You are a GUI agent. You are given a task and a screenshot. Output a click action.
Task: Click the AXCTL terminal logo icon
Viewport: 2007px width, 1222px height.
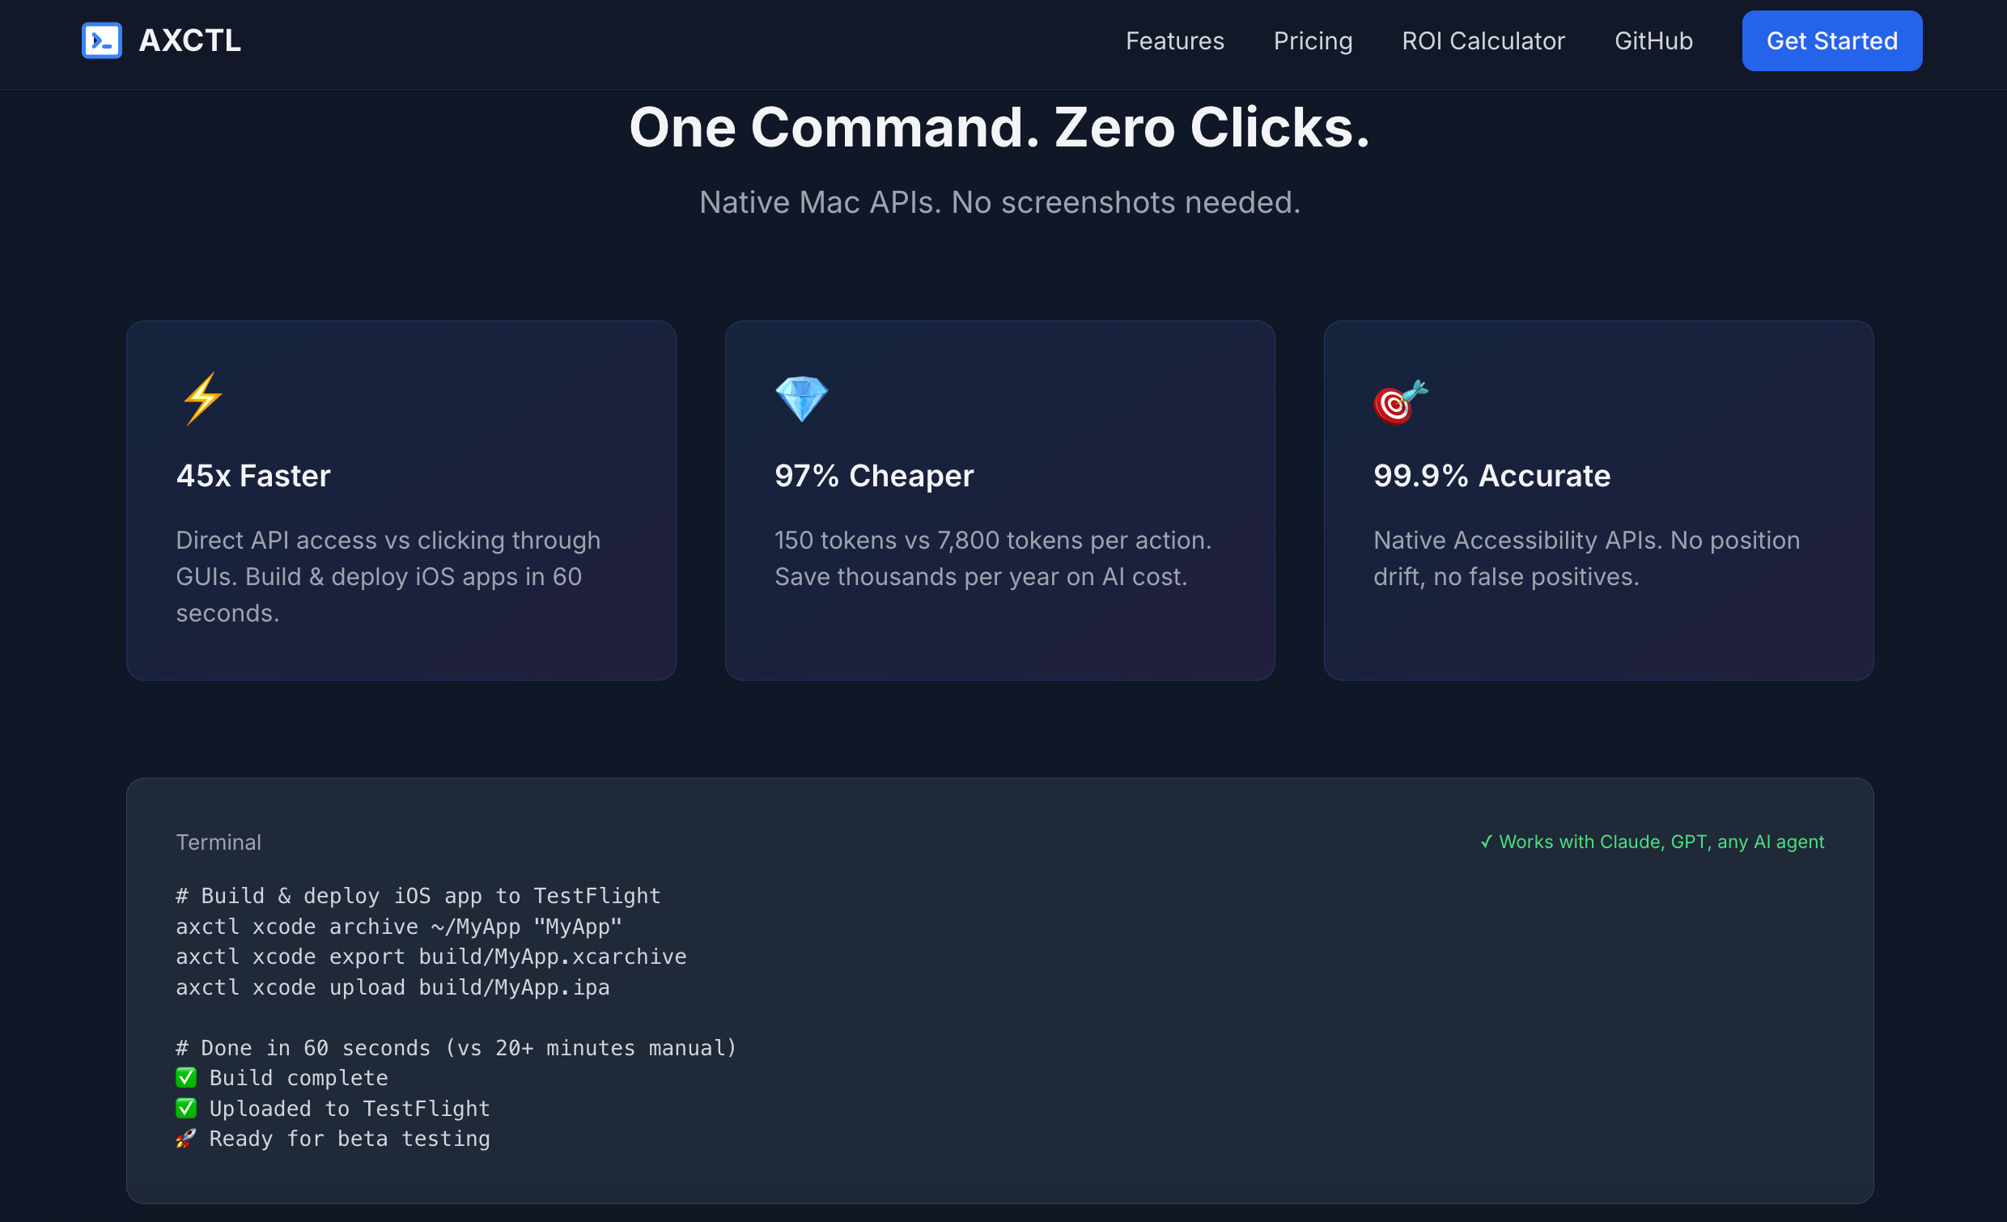coord(102,40)
